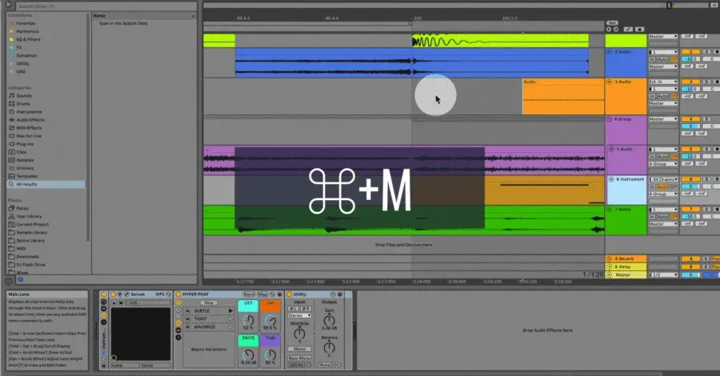Solo the 3 Audio track
This screenshot has width=720, height=376.
pos(707,82)
